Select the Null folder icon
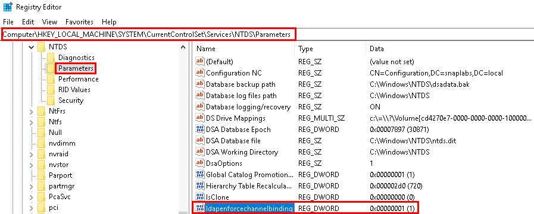Image resolution: width=534 pixels, height=214 pixels. 42,133
